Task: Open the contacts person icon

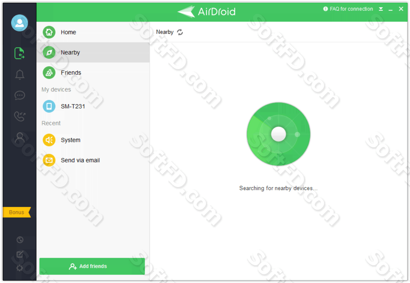Action: (x=20, y=137)
